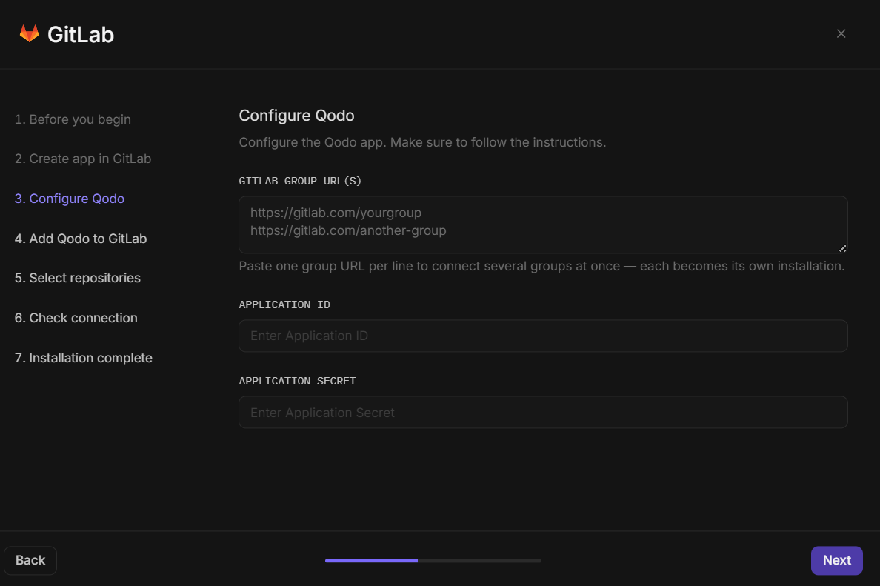Close the GitLab setup dialog

(x=841, y=33)
